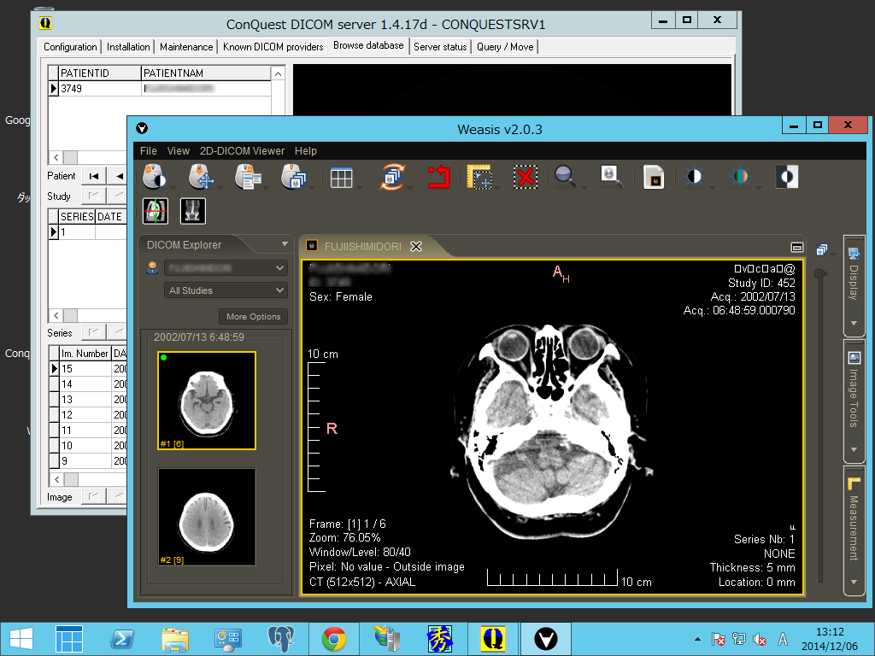Click scroll-up arrow of ConQuest patient list
Image resolution: width=875 pixels, height=656 pixels.
pos(278,73)
